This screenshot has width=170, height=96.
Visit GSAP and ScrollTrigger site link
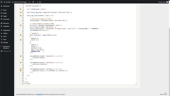[x=19, y=2]
